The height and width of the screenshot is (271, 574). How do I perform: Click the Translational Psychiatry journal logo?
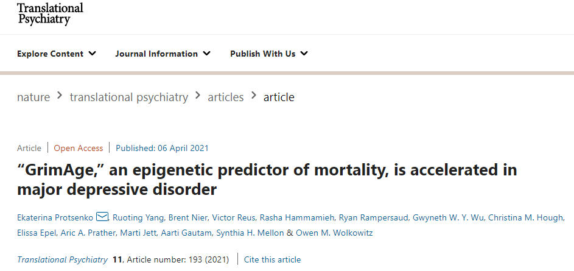(x=50, y=14)
